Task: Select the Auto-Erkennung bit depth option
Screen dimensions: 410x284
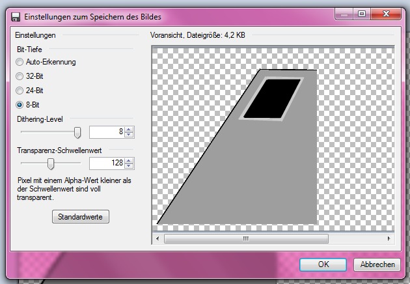Action: click(x=46, y=62)
